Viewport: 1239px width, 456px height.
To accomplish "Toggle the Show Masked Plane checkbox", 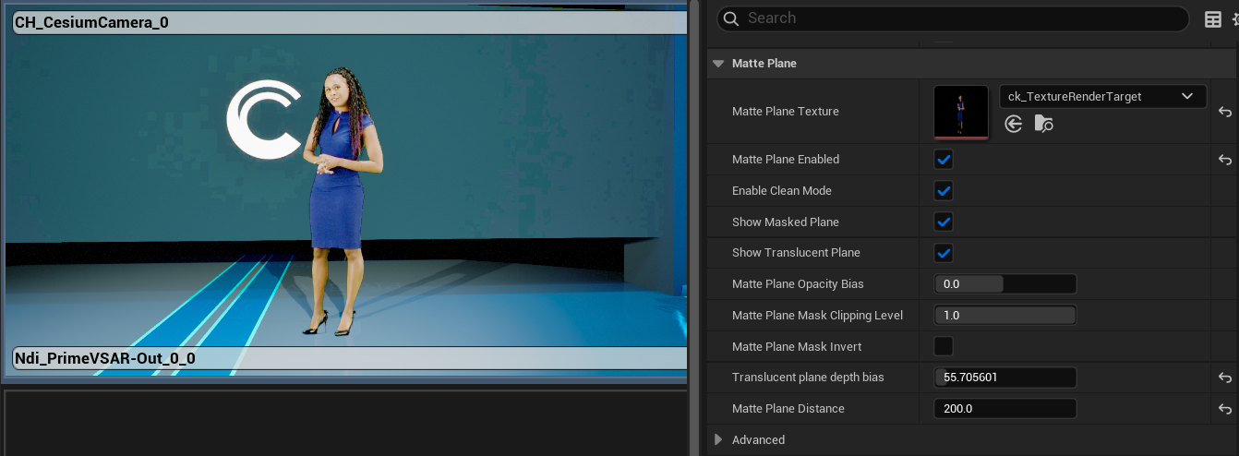I will tap(944, 222).
